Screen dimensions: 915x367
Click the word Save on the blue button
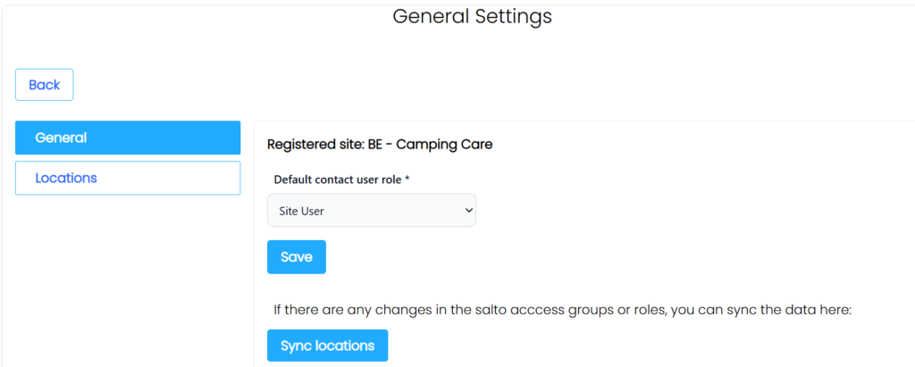pyautogui.click(x=296, y=257)
